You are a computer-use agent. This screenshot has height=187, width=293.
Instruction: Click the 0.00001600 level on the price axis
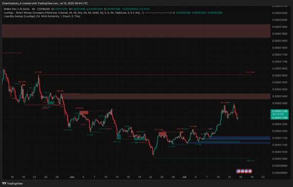[279, 75]
